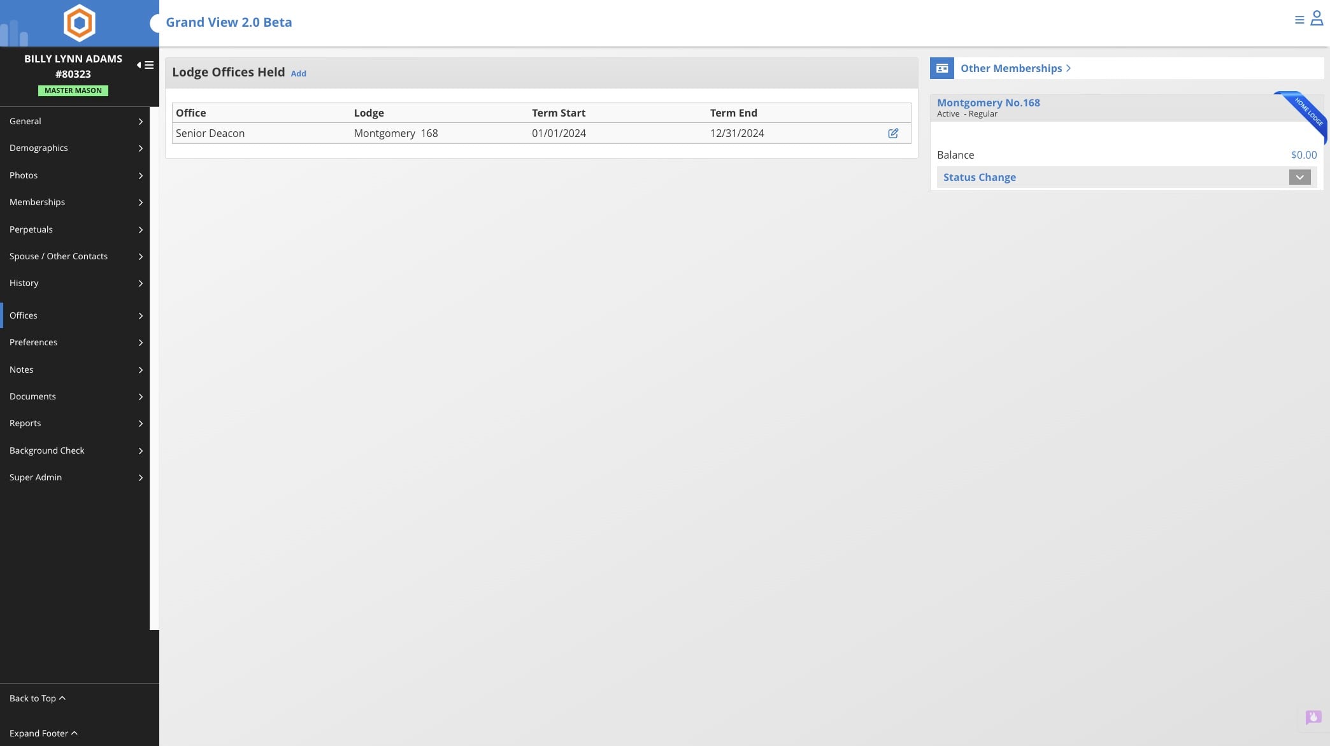Image resolution: width=1330 pixels, height=746 pixels.
Task: Expand the Perpetuals chevron
Action: (140, 229)
